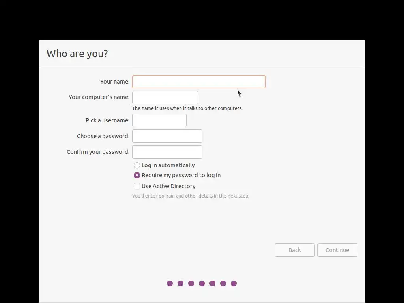Click 'You'll enter domain and other details' note
The height and width of the screenshot is (303, 404).
[x=191, y=196]
